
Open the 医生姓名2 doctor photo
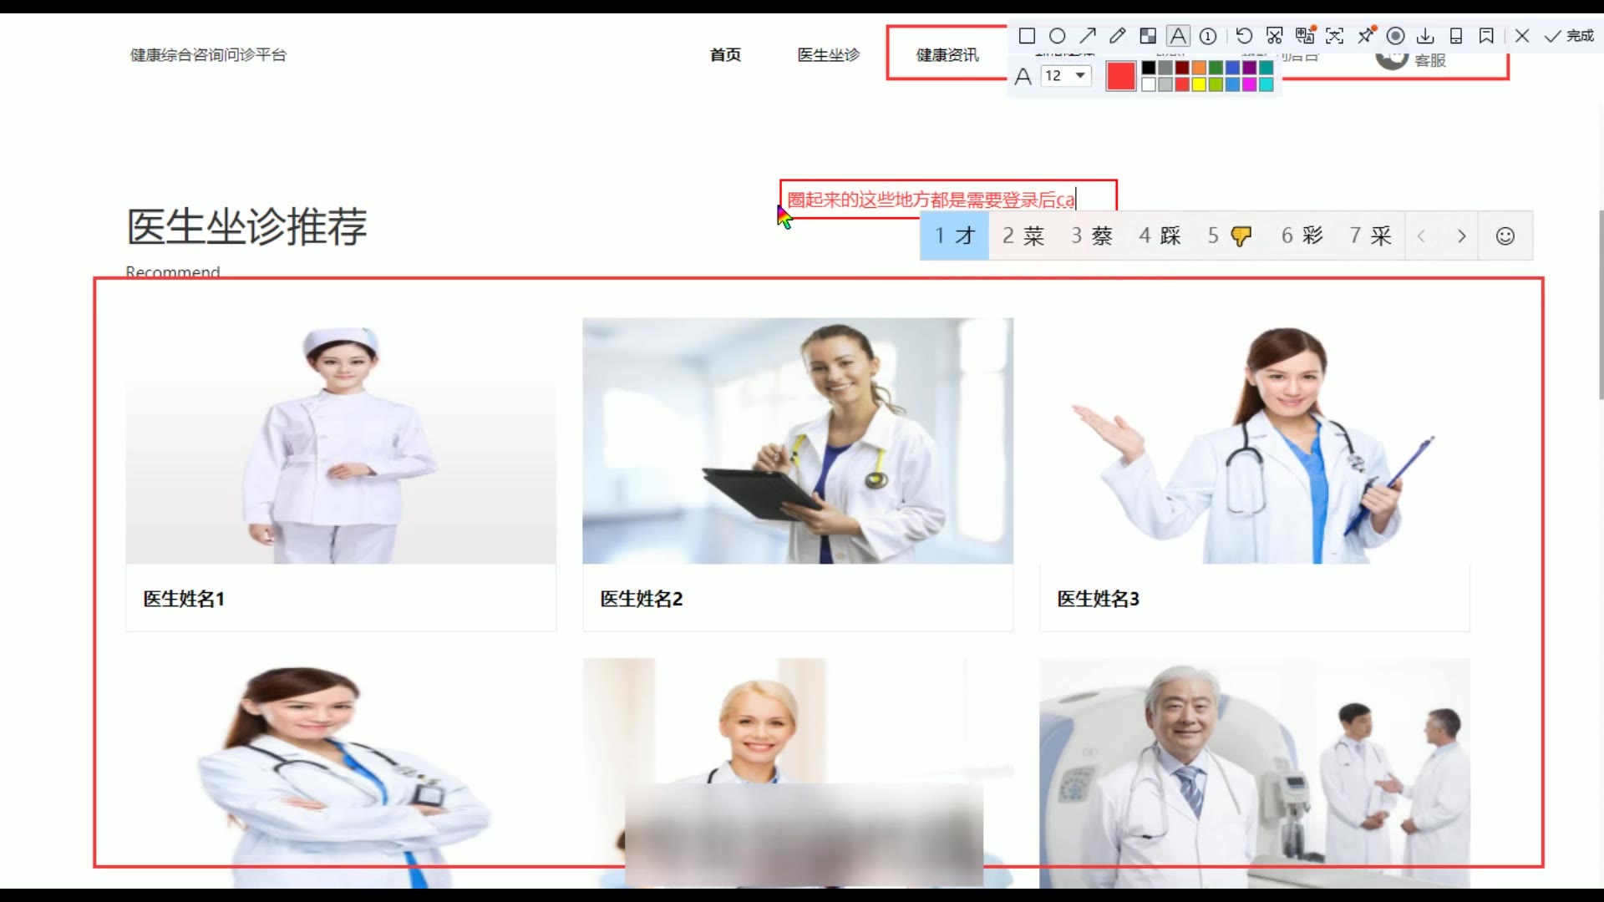click(x=798, y=440)
